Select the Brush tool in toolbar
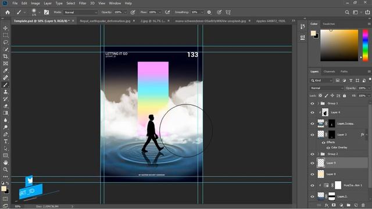 (5, 85)
